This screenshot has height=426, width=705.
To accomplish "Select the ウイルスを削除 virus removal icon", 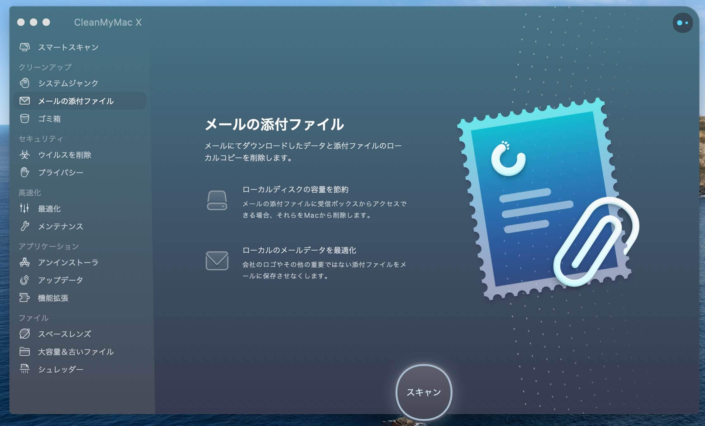I will tap(25, 155).
